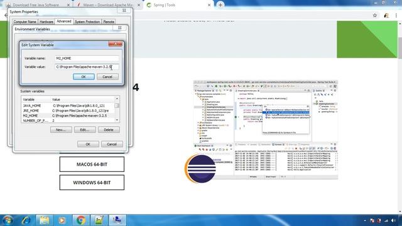
Task: Open the chart application in taskbar
Action: click(99, 220)
